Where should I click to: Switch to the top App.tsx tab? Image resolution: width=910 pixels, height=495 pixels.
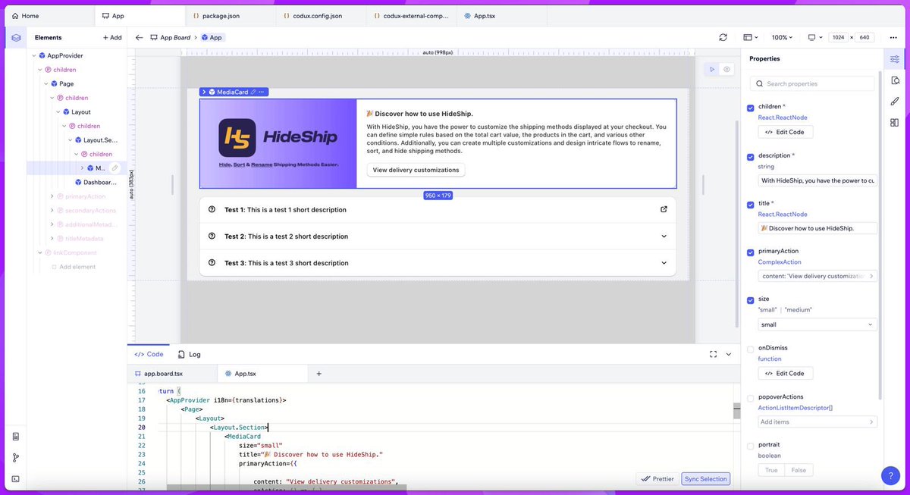pos(501,15)
